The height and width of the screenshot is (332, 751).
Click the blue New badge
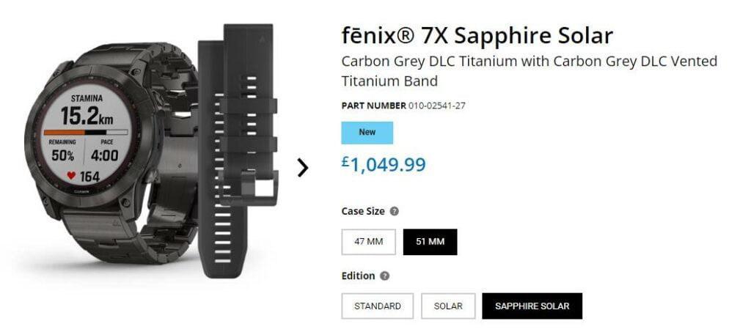(x=367, y=133)
